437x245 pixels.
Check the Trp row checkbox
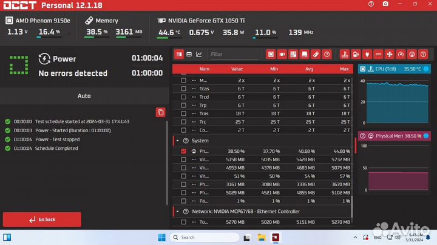point(183,106)
